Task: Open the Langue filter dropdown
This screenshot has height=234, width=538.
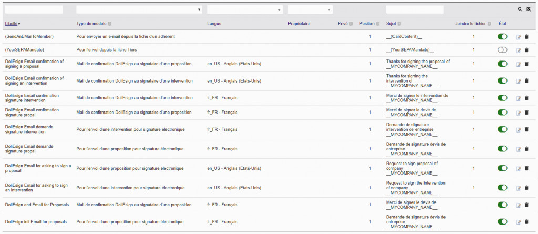Action: [x=245, y=9]
